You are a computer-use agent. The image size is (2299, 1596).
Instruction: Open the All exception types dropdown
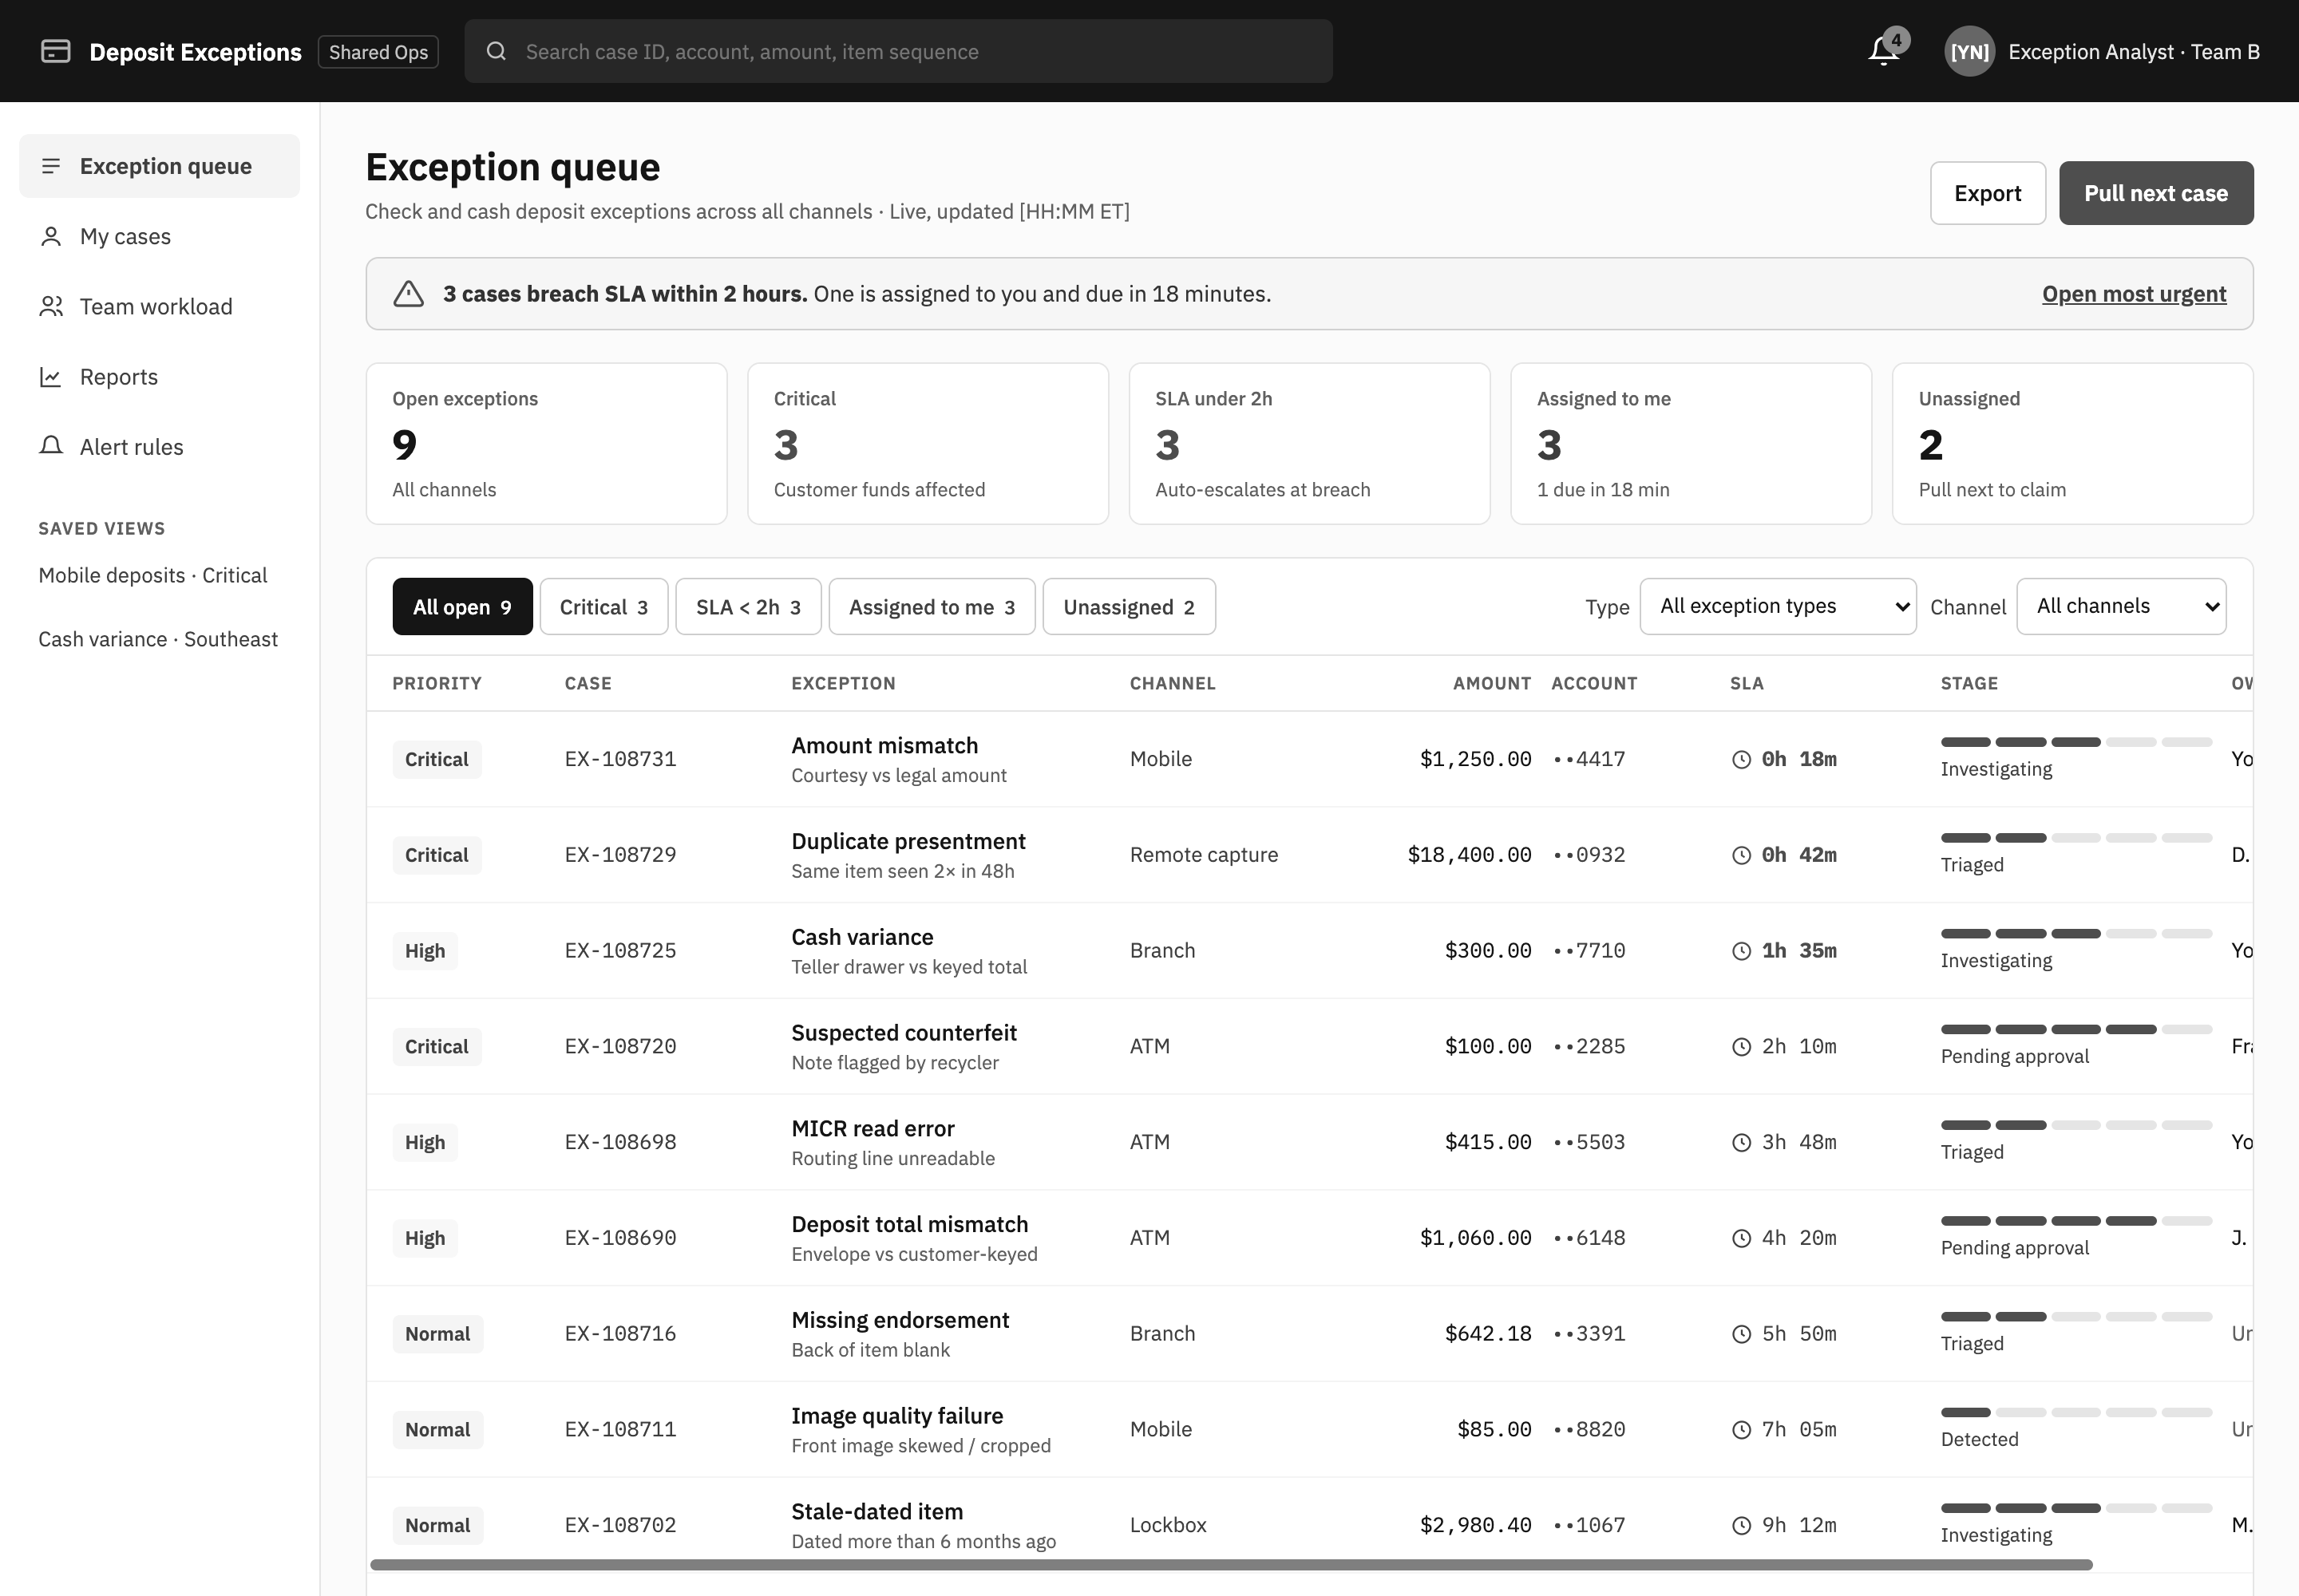[x=1778, y=606]
